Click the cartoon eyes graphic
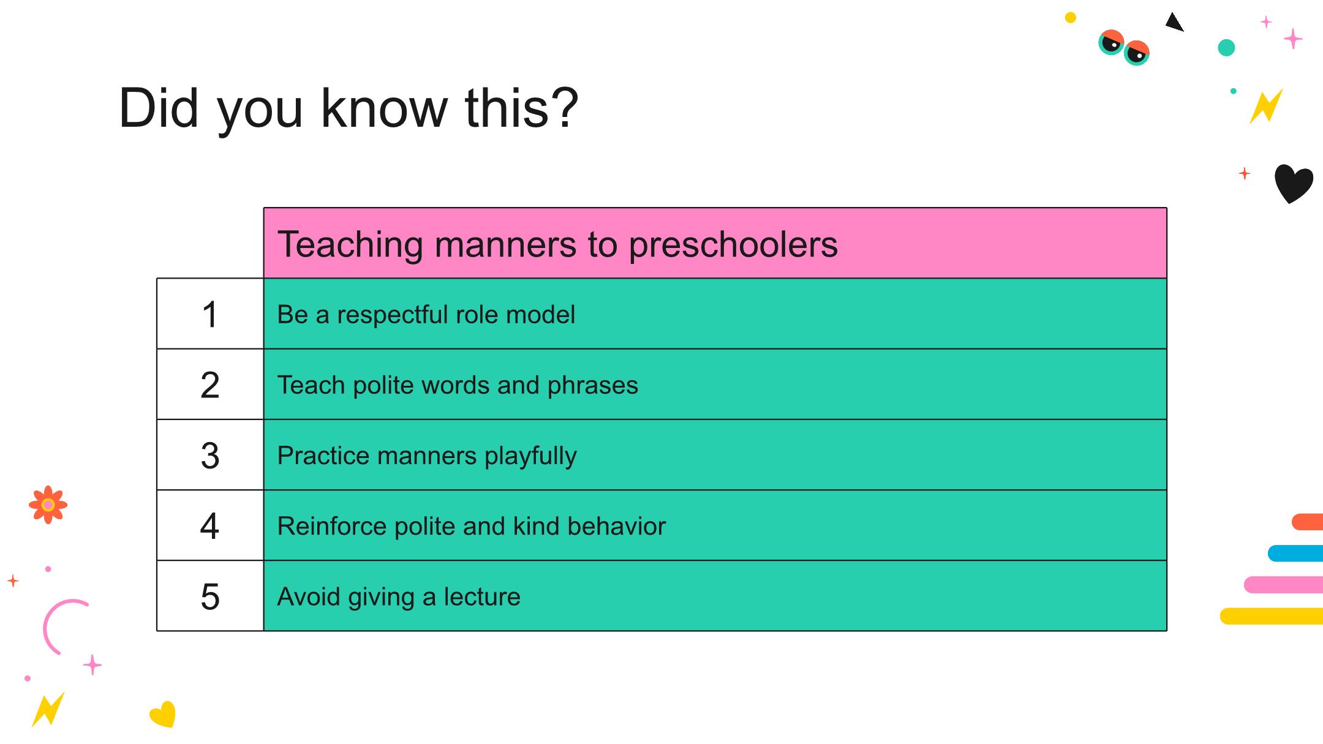This screenshot has width=1323, height=744. [x=1124, y=47]
